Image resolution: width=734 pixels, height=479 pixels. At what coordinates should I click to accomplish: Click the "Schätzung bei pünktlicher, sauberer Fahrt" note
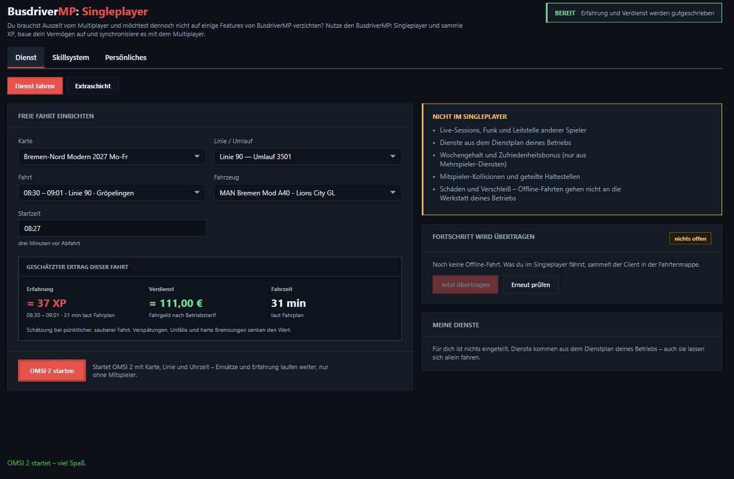tap(159, 330)
